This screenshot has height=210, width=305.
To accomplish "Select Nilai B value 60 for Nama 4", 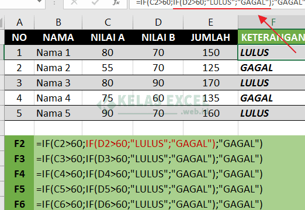I will coord(158,98).
